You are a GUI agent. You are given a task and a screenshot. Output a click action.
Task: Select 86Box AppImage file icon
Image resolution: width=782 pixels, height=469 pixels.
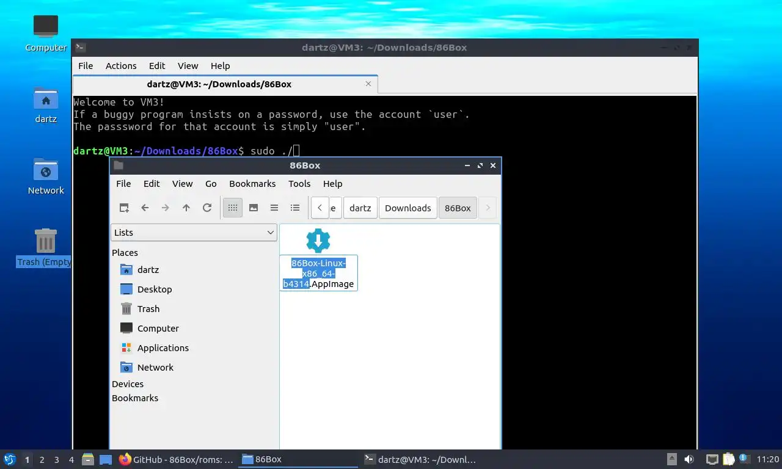(318, 241)
